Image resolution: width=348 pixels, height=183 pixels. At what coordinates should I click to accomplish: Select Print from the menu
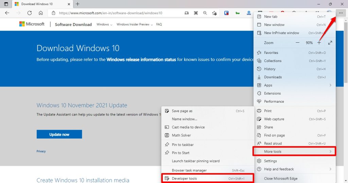tap(294, 111)
